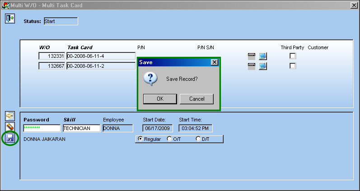This screenshot has width=360, height=191.
Task: Click the Skill field showing TECHNICIAN
Action: click(82, 128)
